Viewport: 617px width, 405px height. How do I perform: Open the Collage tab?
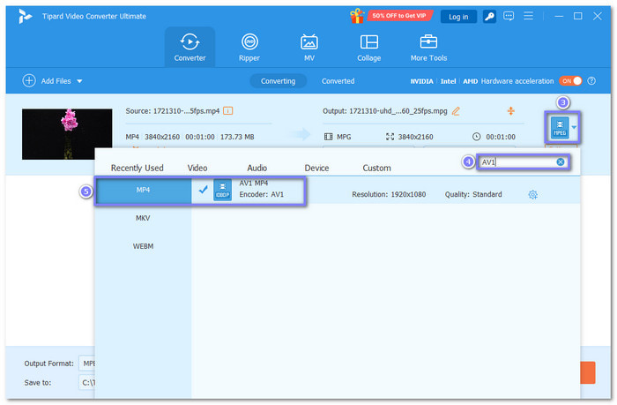point(369,47)
